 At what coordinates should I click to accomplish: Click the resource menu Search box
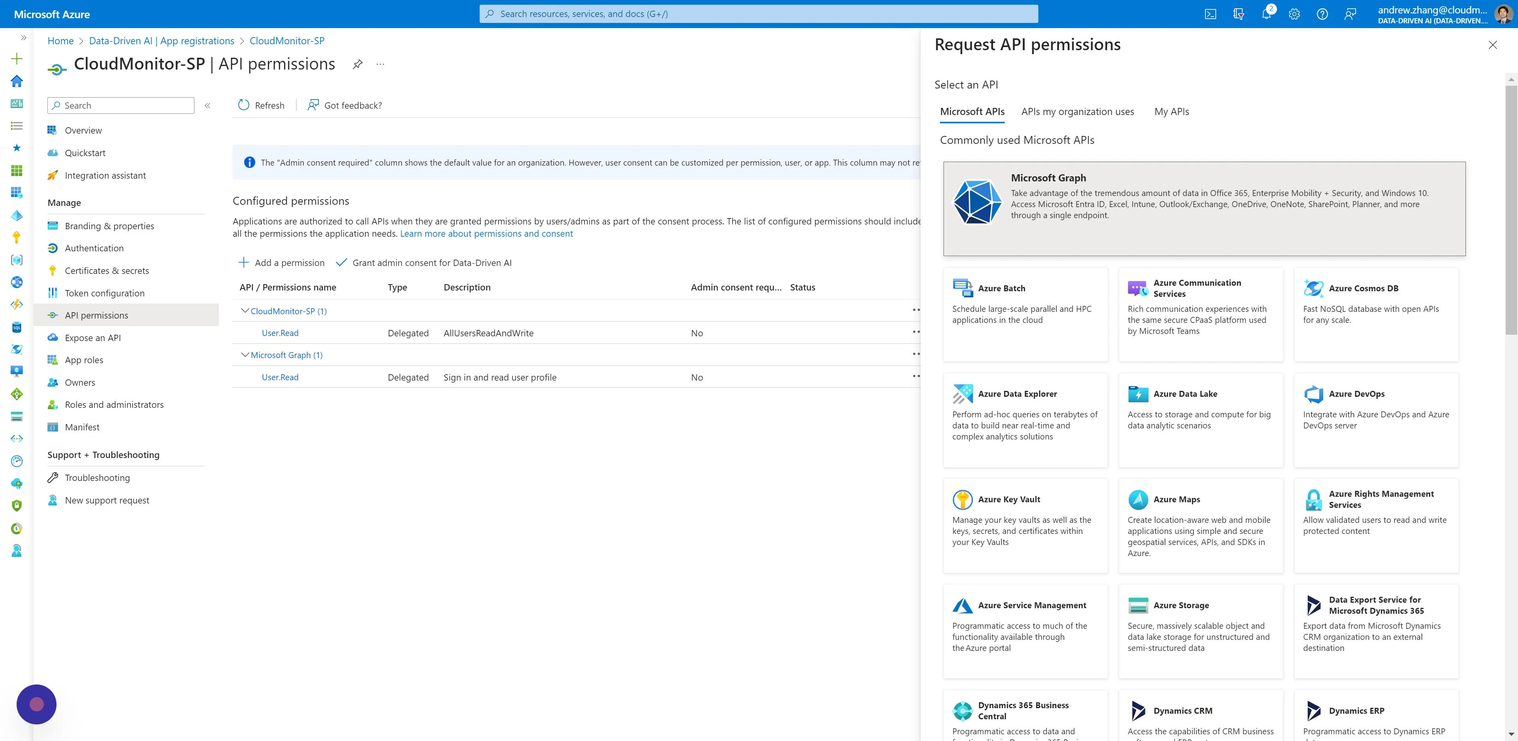click(x=121, y=106)
